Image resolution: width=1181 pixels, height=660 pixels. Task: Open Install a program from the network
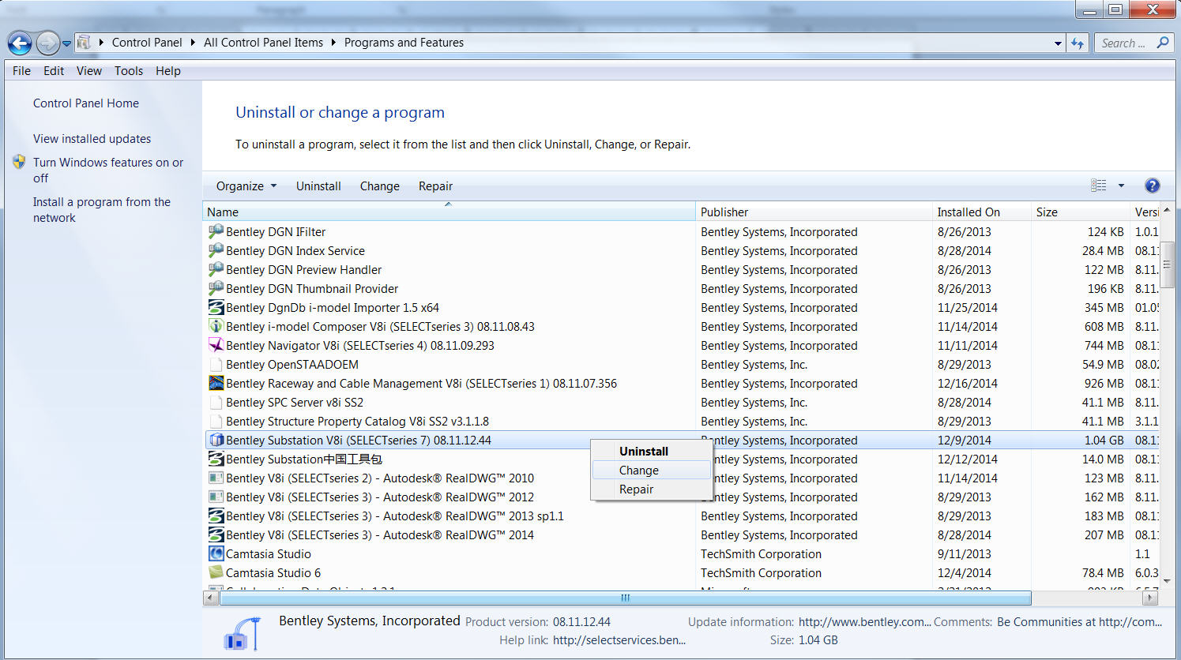click(x=102, y=210)
